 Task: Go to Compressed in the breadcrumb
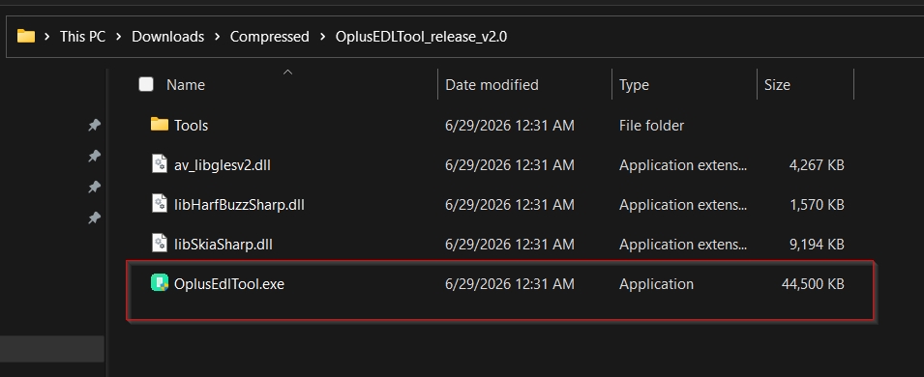(x=269, y=37)
